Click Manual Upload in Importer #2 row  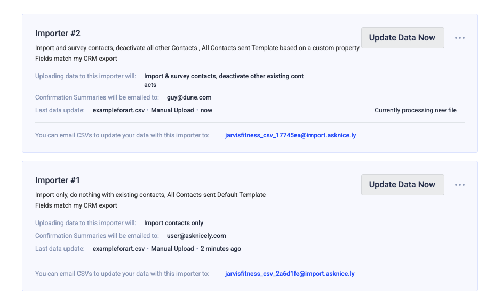(172, 110)
